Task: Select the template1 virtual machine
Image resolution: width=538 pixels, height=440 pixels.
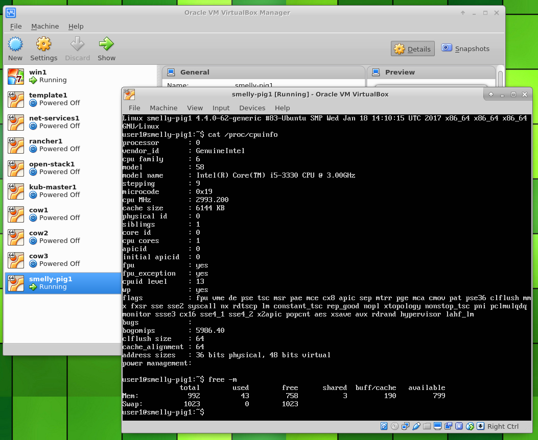Action: [63, 100]
